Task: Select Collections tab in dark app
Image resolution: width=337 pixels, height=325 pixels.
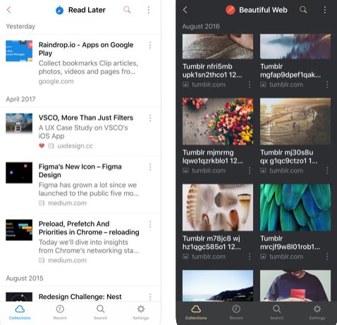Action: [196, 312]
